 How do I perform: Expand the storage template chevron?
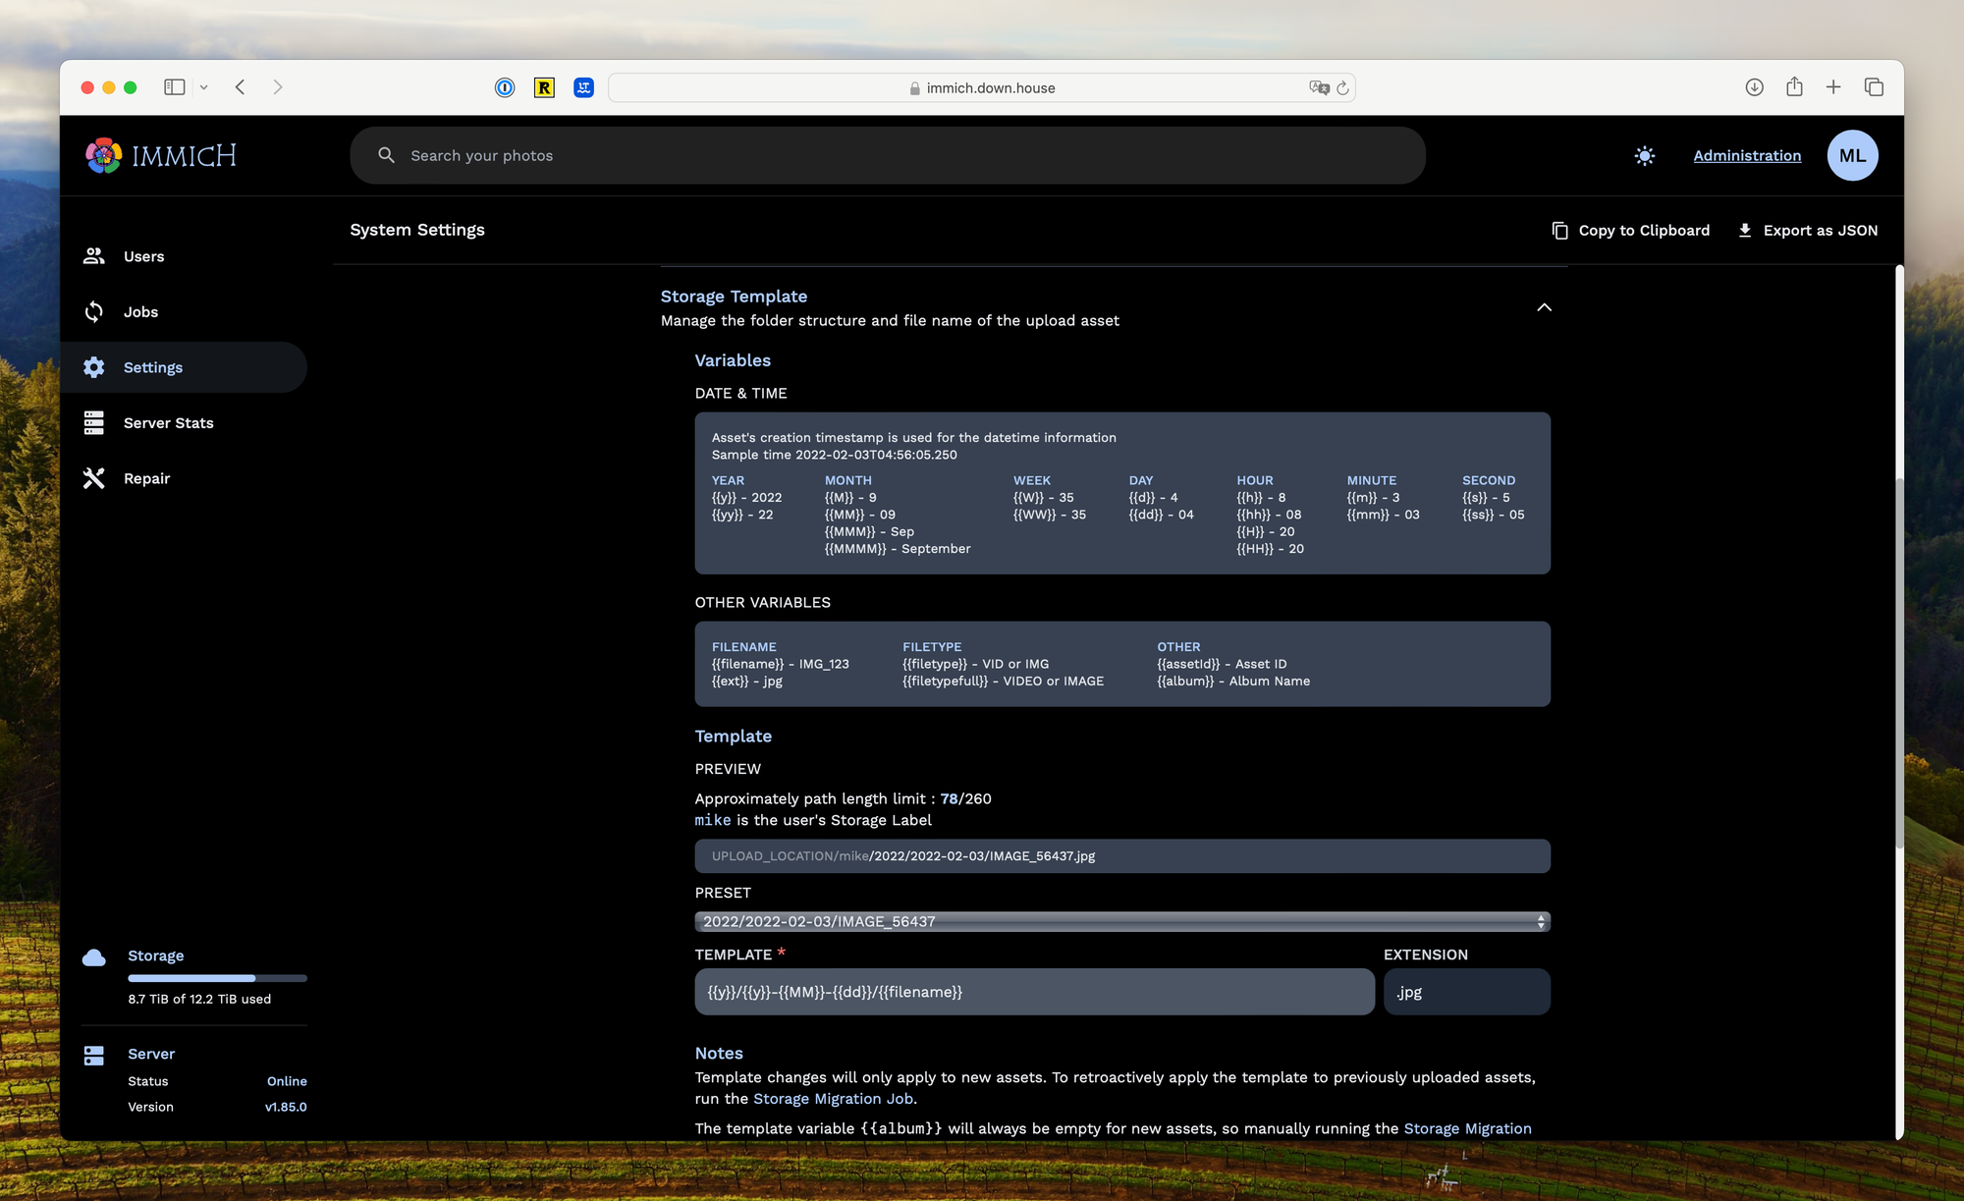click(1545, 307)
